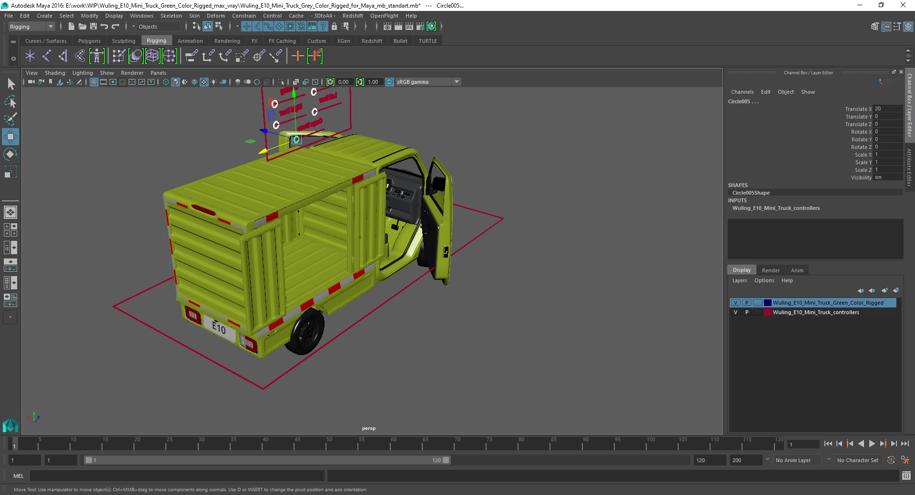The width and height of the screenshot is (915, 495).
Task: Toggle playback P on Green_Color_Rigged layer
Action: tap(747, 303)
